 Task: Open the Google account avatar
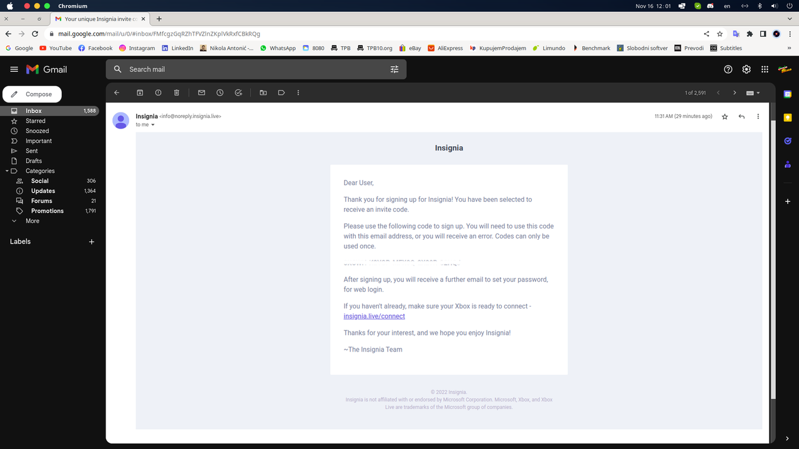(x=785, y=69)
